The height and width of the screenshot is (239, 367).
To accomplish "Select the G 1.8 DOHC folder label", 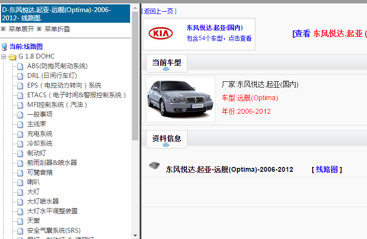I will 36,56.
